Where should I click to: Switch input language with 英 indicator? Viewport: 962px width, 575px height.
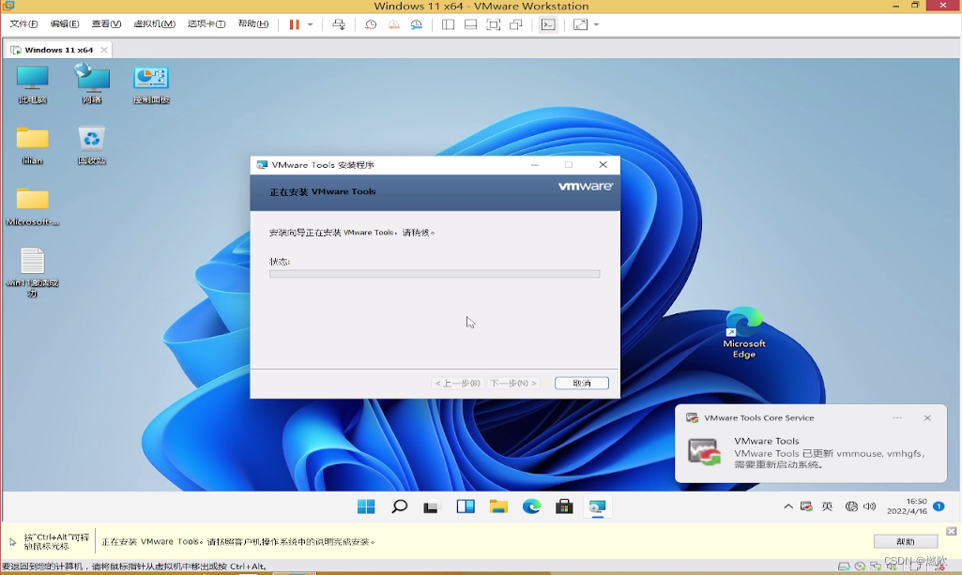tap(828, 507)
